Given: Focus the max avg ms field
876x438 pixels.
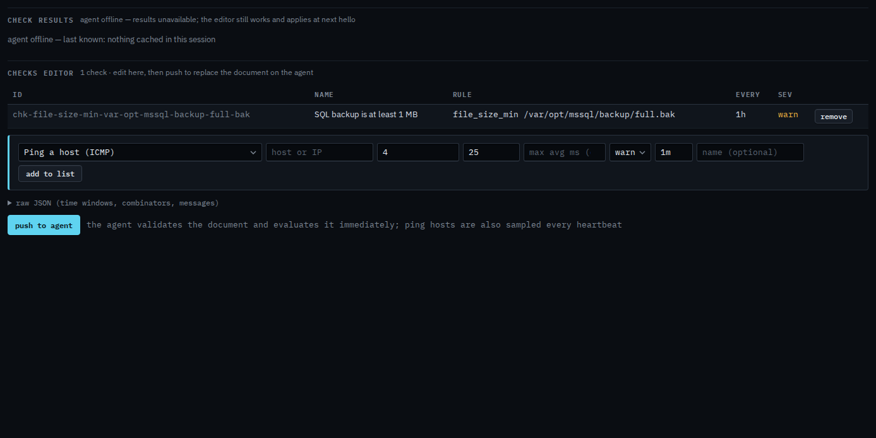Looking at the screenshot, I should [565, 153].
